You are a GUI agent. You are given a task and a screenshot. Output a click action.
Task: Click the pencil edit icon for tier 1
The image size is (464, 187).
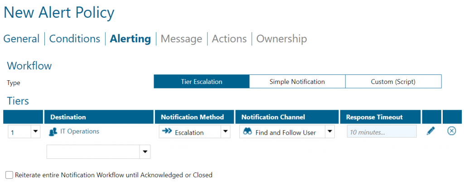430,131
